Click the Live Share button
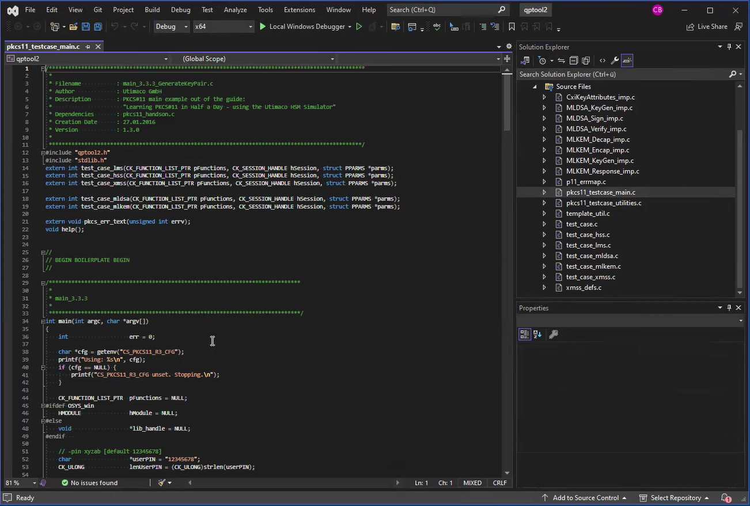The image size is (750, 506). click(707, 26)
